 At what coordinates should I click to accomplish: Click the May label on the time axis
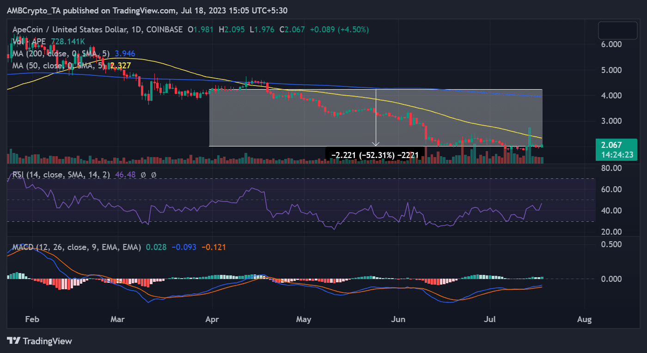point(304,319)
